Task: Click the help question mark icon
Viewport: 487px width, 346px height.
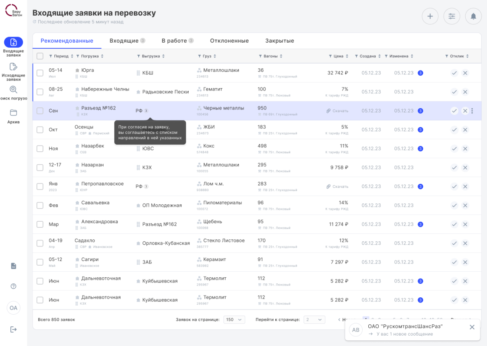Action: click(13, 286)
